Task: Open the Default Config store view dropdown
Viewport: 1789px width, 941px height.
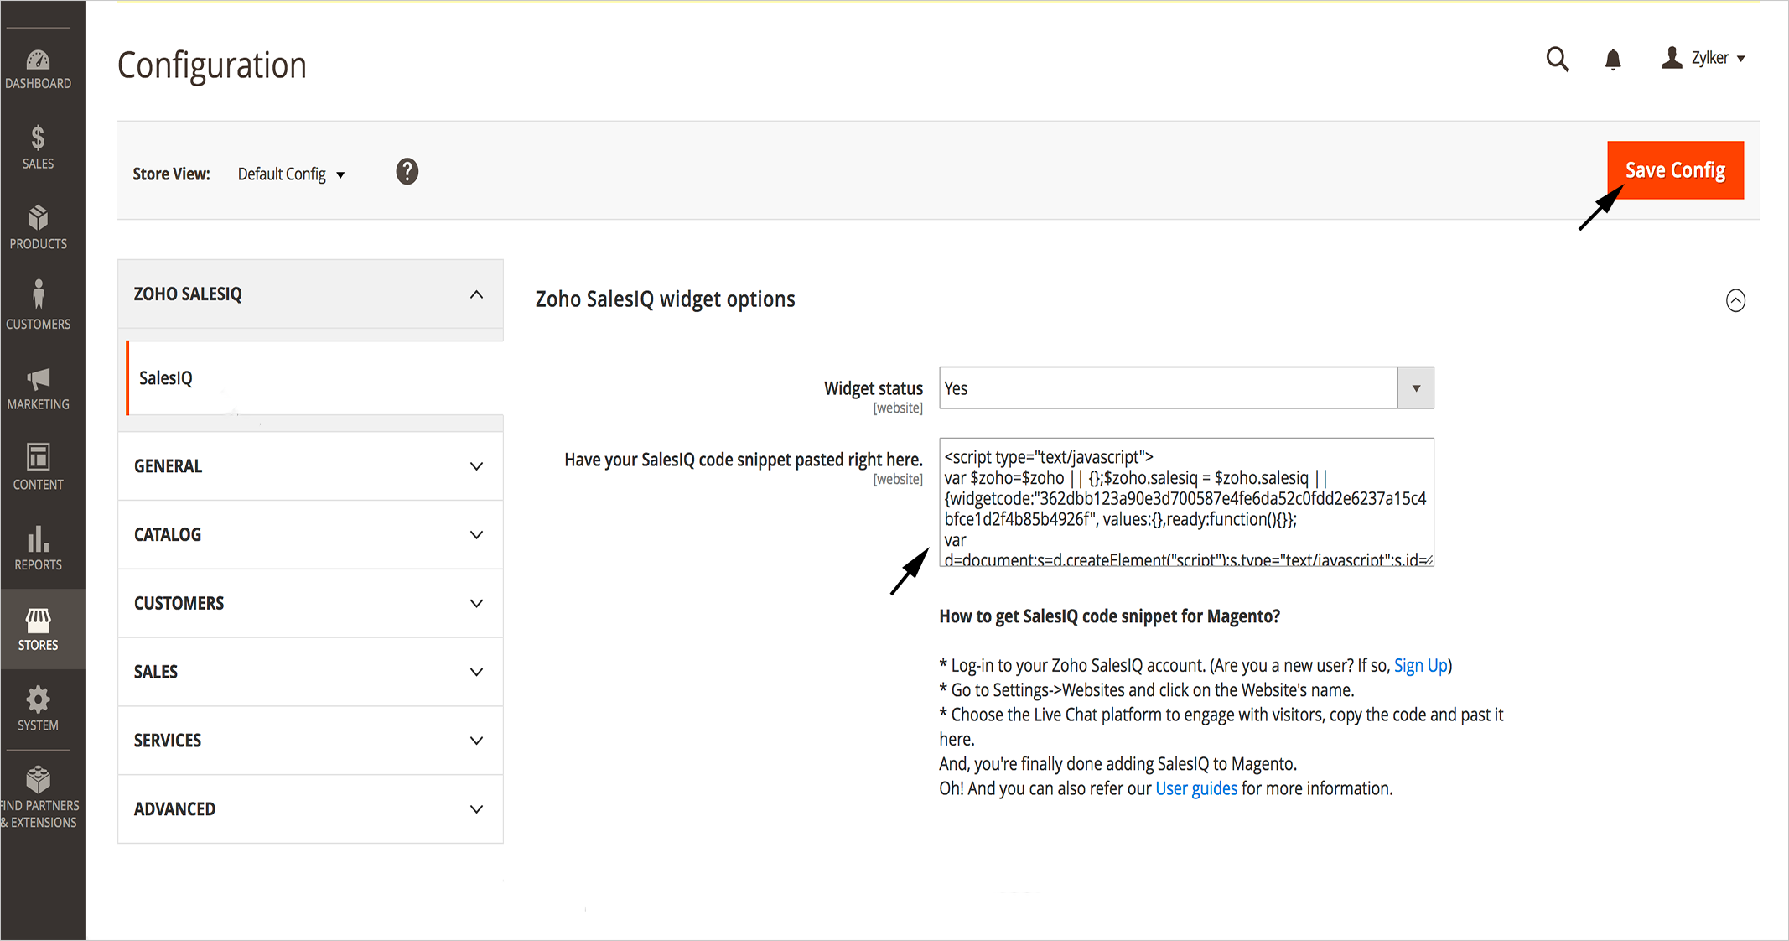Action: coord(291,174)
